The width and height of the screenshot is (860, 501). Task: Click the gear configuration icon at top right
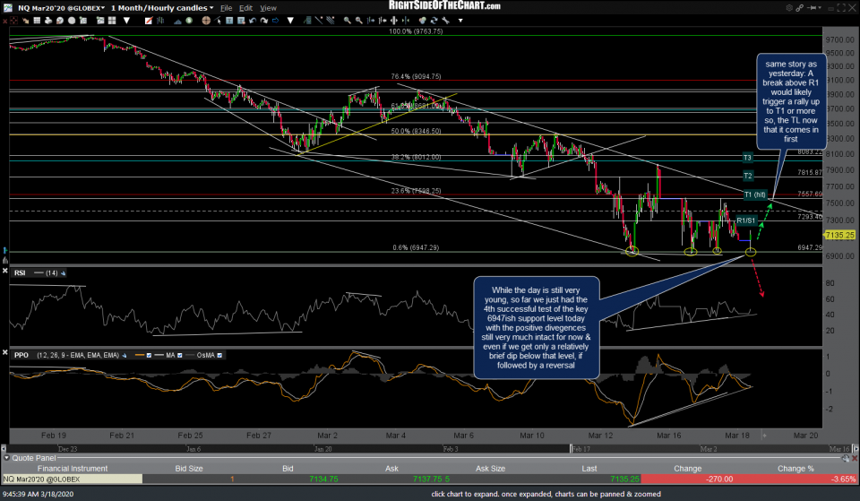[x=789, y=8]
